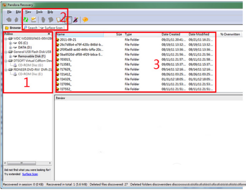Switch to the Search tab
Viewport: 246px width, 191px height.
point(30,28)
